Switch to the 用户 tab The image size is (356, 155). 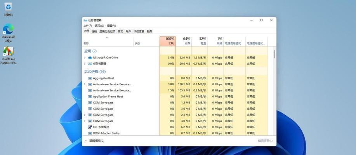pyautogui.click(x=129, y=31)
